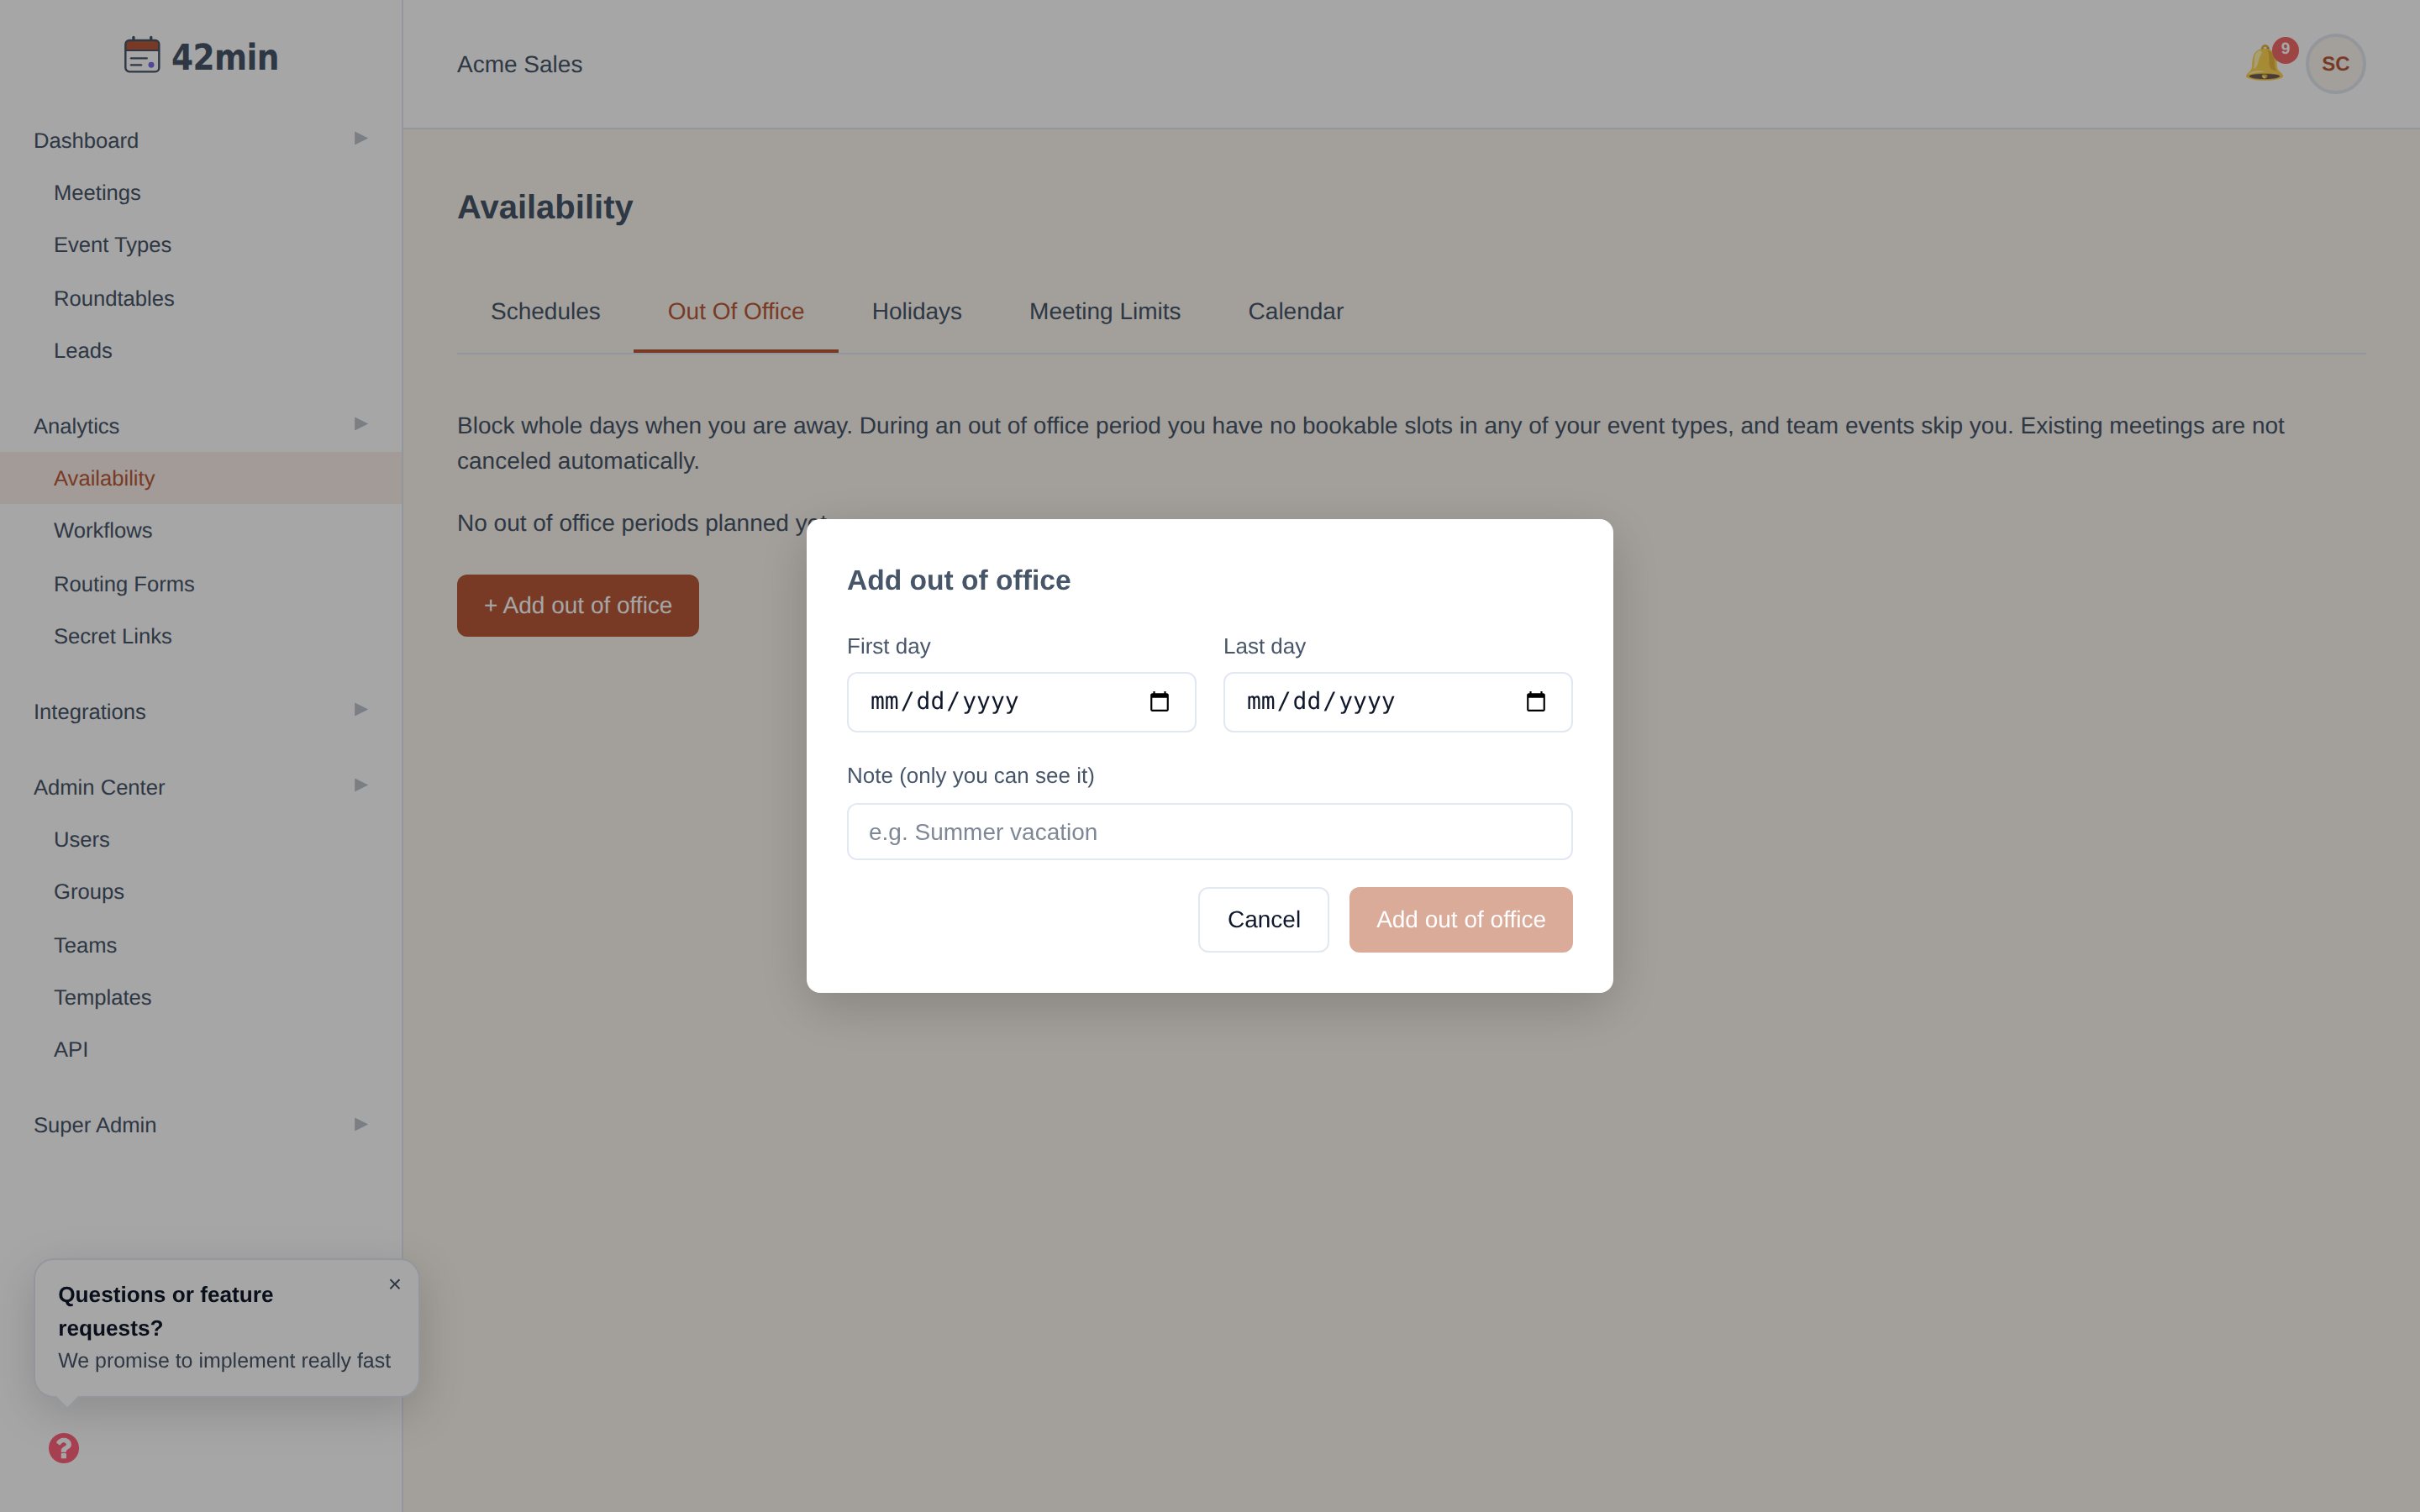The width and height of the screenshot is (2420, 1512).
Task: Confirm with the dialog's Add out of office button
Action: [x=1460, y=920]
